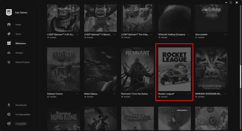The image size is (242, 131).
Task: Open options for LEGO Batman The Videogame
Action: point(151,35)
